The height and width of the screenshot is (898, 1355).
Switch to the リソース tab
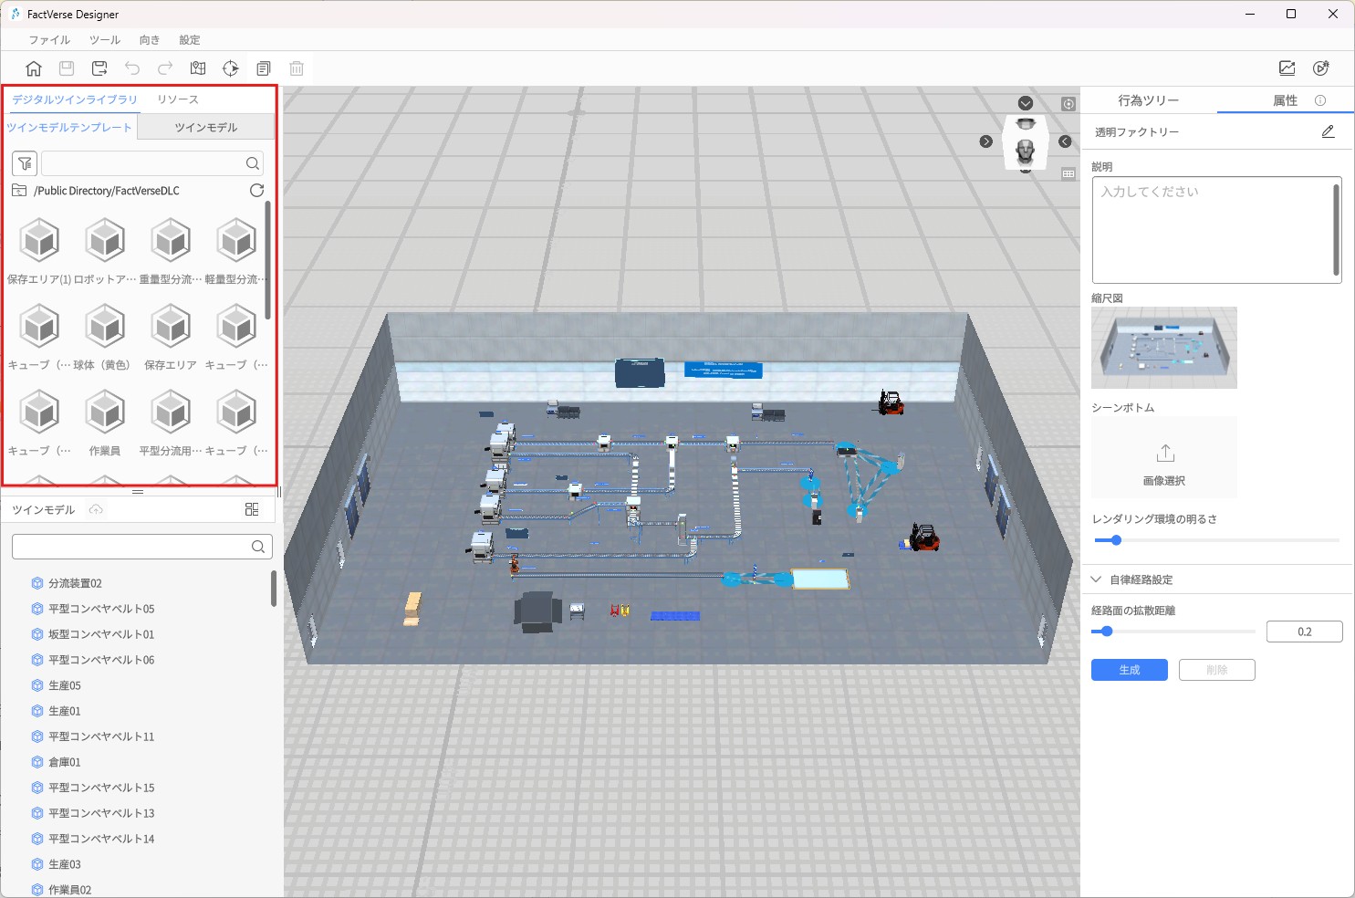[178, 99]
